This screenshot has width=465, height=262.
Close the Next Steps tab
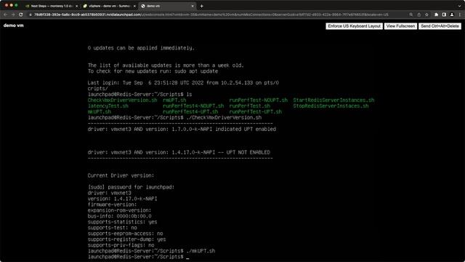click(77, 6)
